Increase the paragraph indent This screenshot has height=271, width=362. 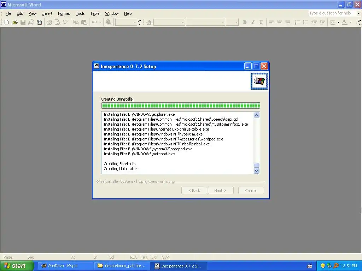coord(322,22)
